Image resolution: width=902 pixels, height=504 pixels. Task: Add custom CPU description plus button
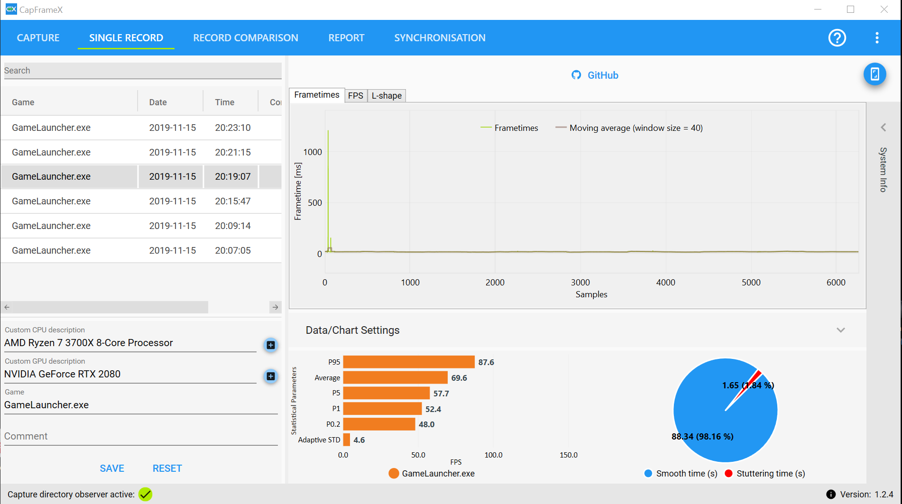271,345
